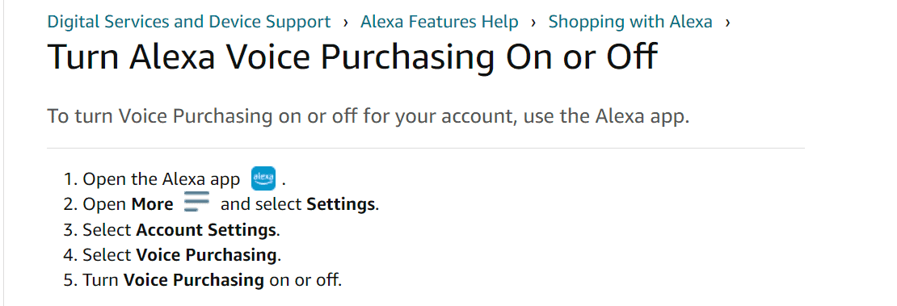The width and height of the screenshot is (897, 306).
Task: Click the word Select in step 3
Action: pos(107,230)
